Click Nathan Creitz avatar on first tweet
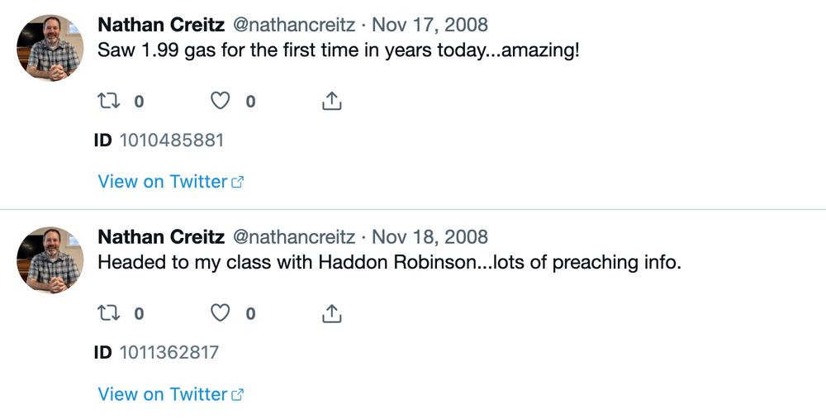 pos(50,48)
